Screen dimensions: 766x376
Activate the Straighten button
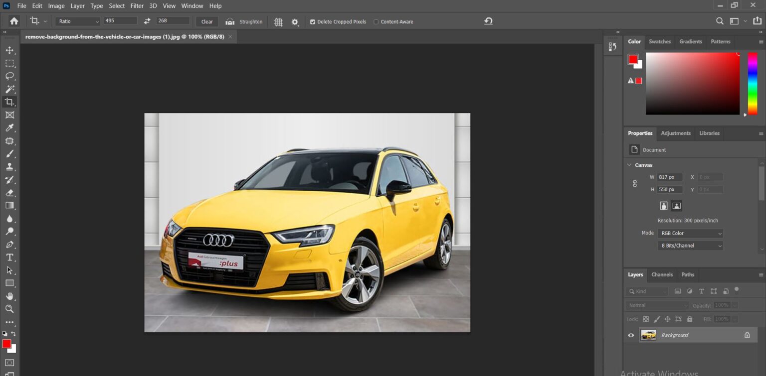(244, 21)
